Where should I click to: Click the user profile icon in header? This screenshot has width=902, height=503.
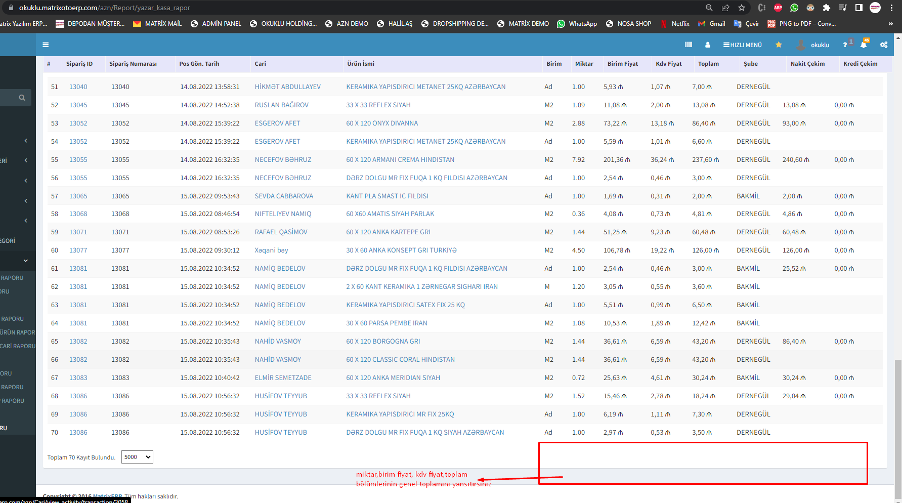pos(707,45)
